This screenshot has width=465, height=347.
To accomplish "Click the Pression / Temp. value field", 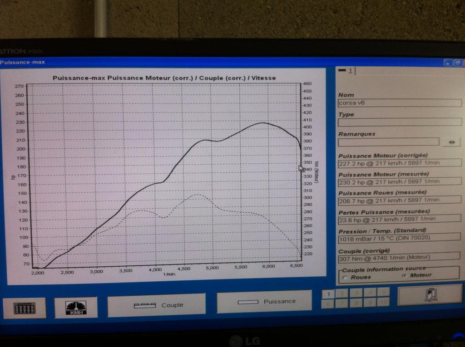I will pos(399,238).
